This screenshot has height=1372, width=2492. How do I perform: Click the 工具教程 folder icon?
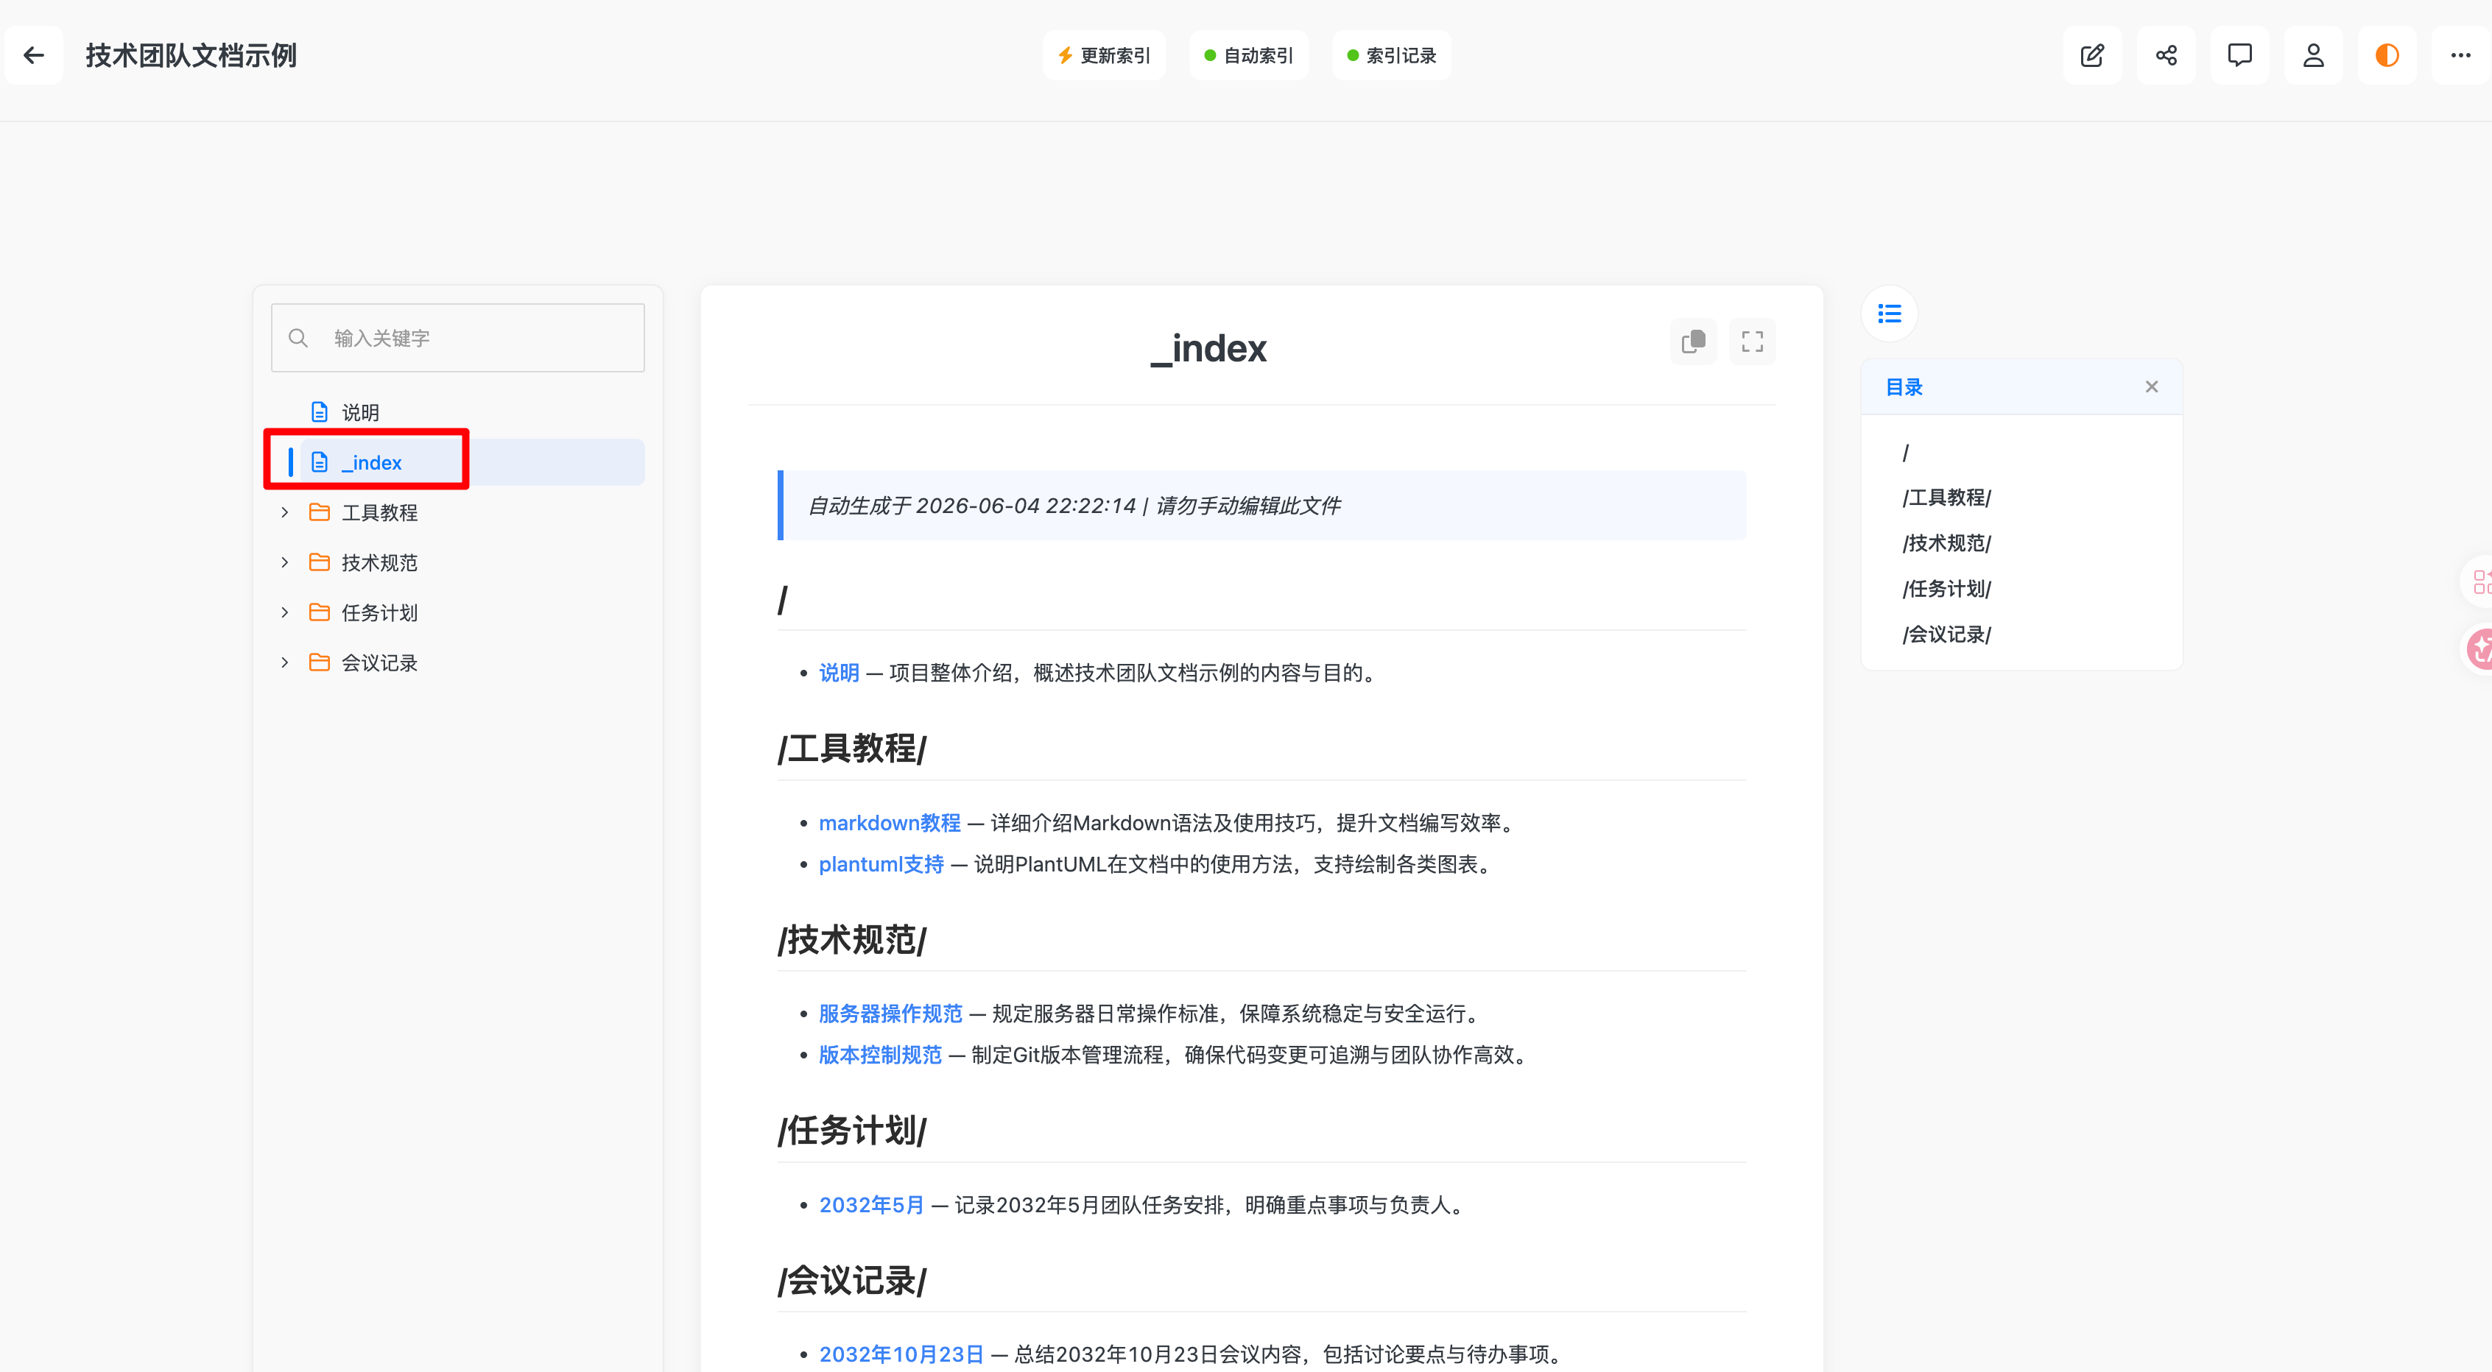click(320, 512)
